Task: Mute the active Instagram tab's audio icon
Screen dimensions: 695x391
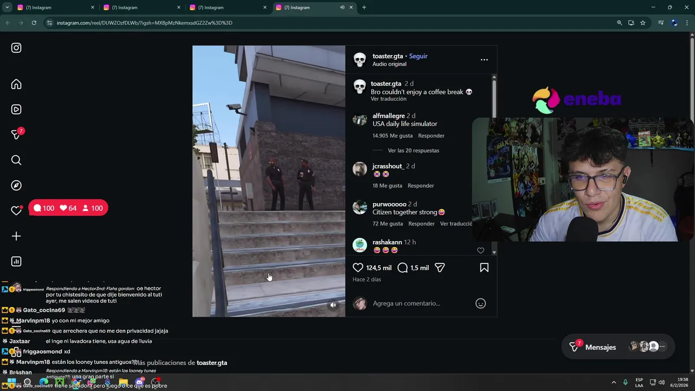Action: click(342, 8)
